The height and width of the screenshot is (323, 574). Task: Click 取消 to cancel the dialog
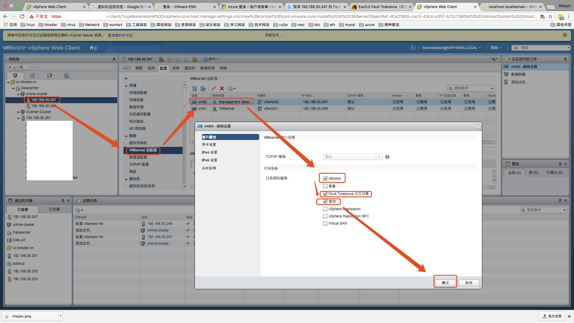click(469, 283)
